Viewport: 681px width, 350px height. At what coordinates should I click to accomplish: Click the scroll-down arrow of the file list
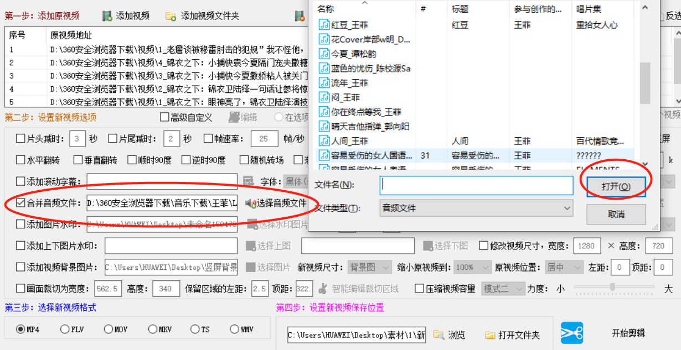(x=645, y=164)
